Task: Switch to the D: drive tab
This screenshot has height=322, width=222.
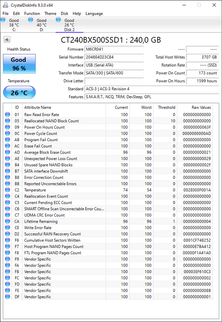Action: 42,25
